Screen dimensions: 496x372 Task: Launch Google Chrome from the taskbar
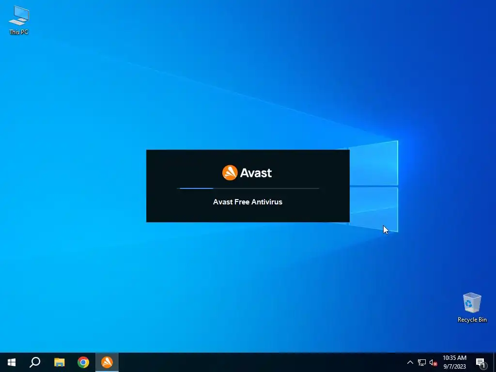tap(83, 362)
